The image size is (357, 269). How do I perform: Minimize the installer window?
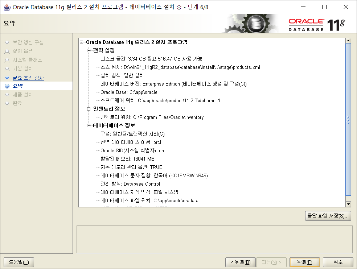303,7
